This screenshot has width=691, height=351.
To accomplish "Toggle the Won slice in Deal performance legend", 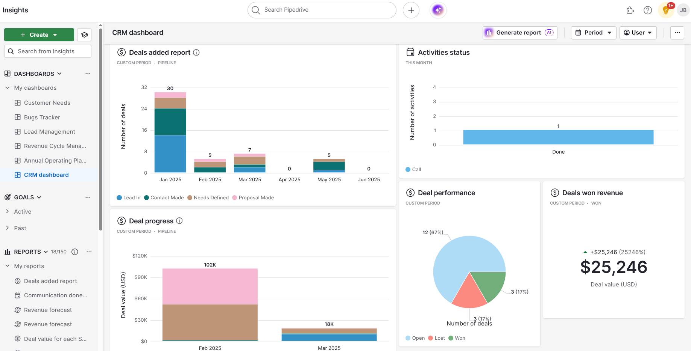I will [x=457, y=338].
